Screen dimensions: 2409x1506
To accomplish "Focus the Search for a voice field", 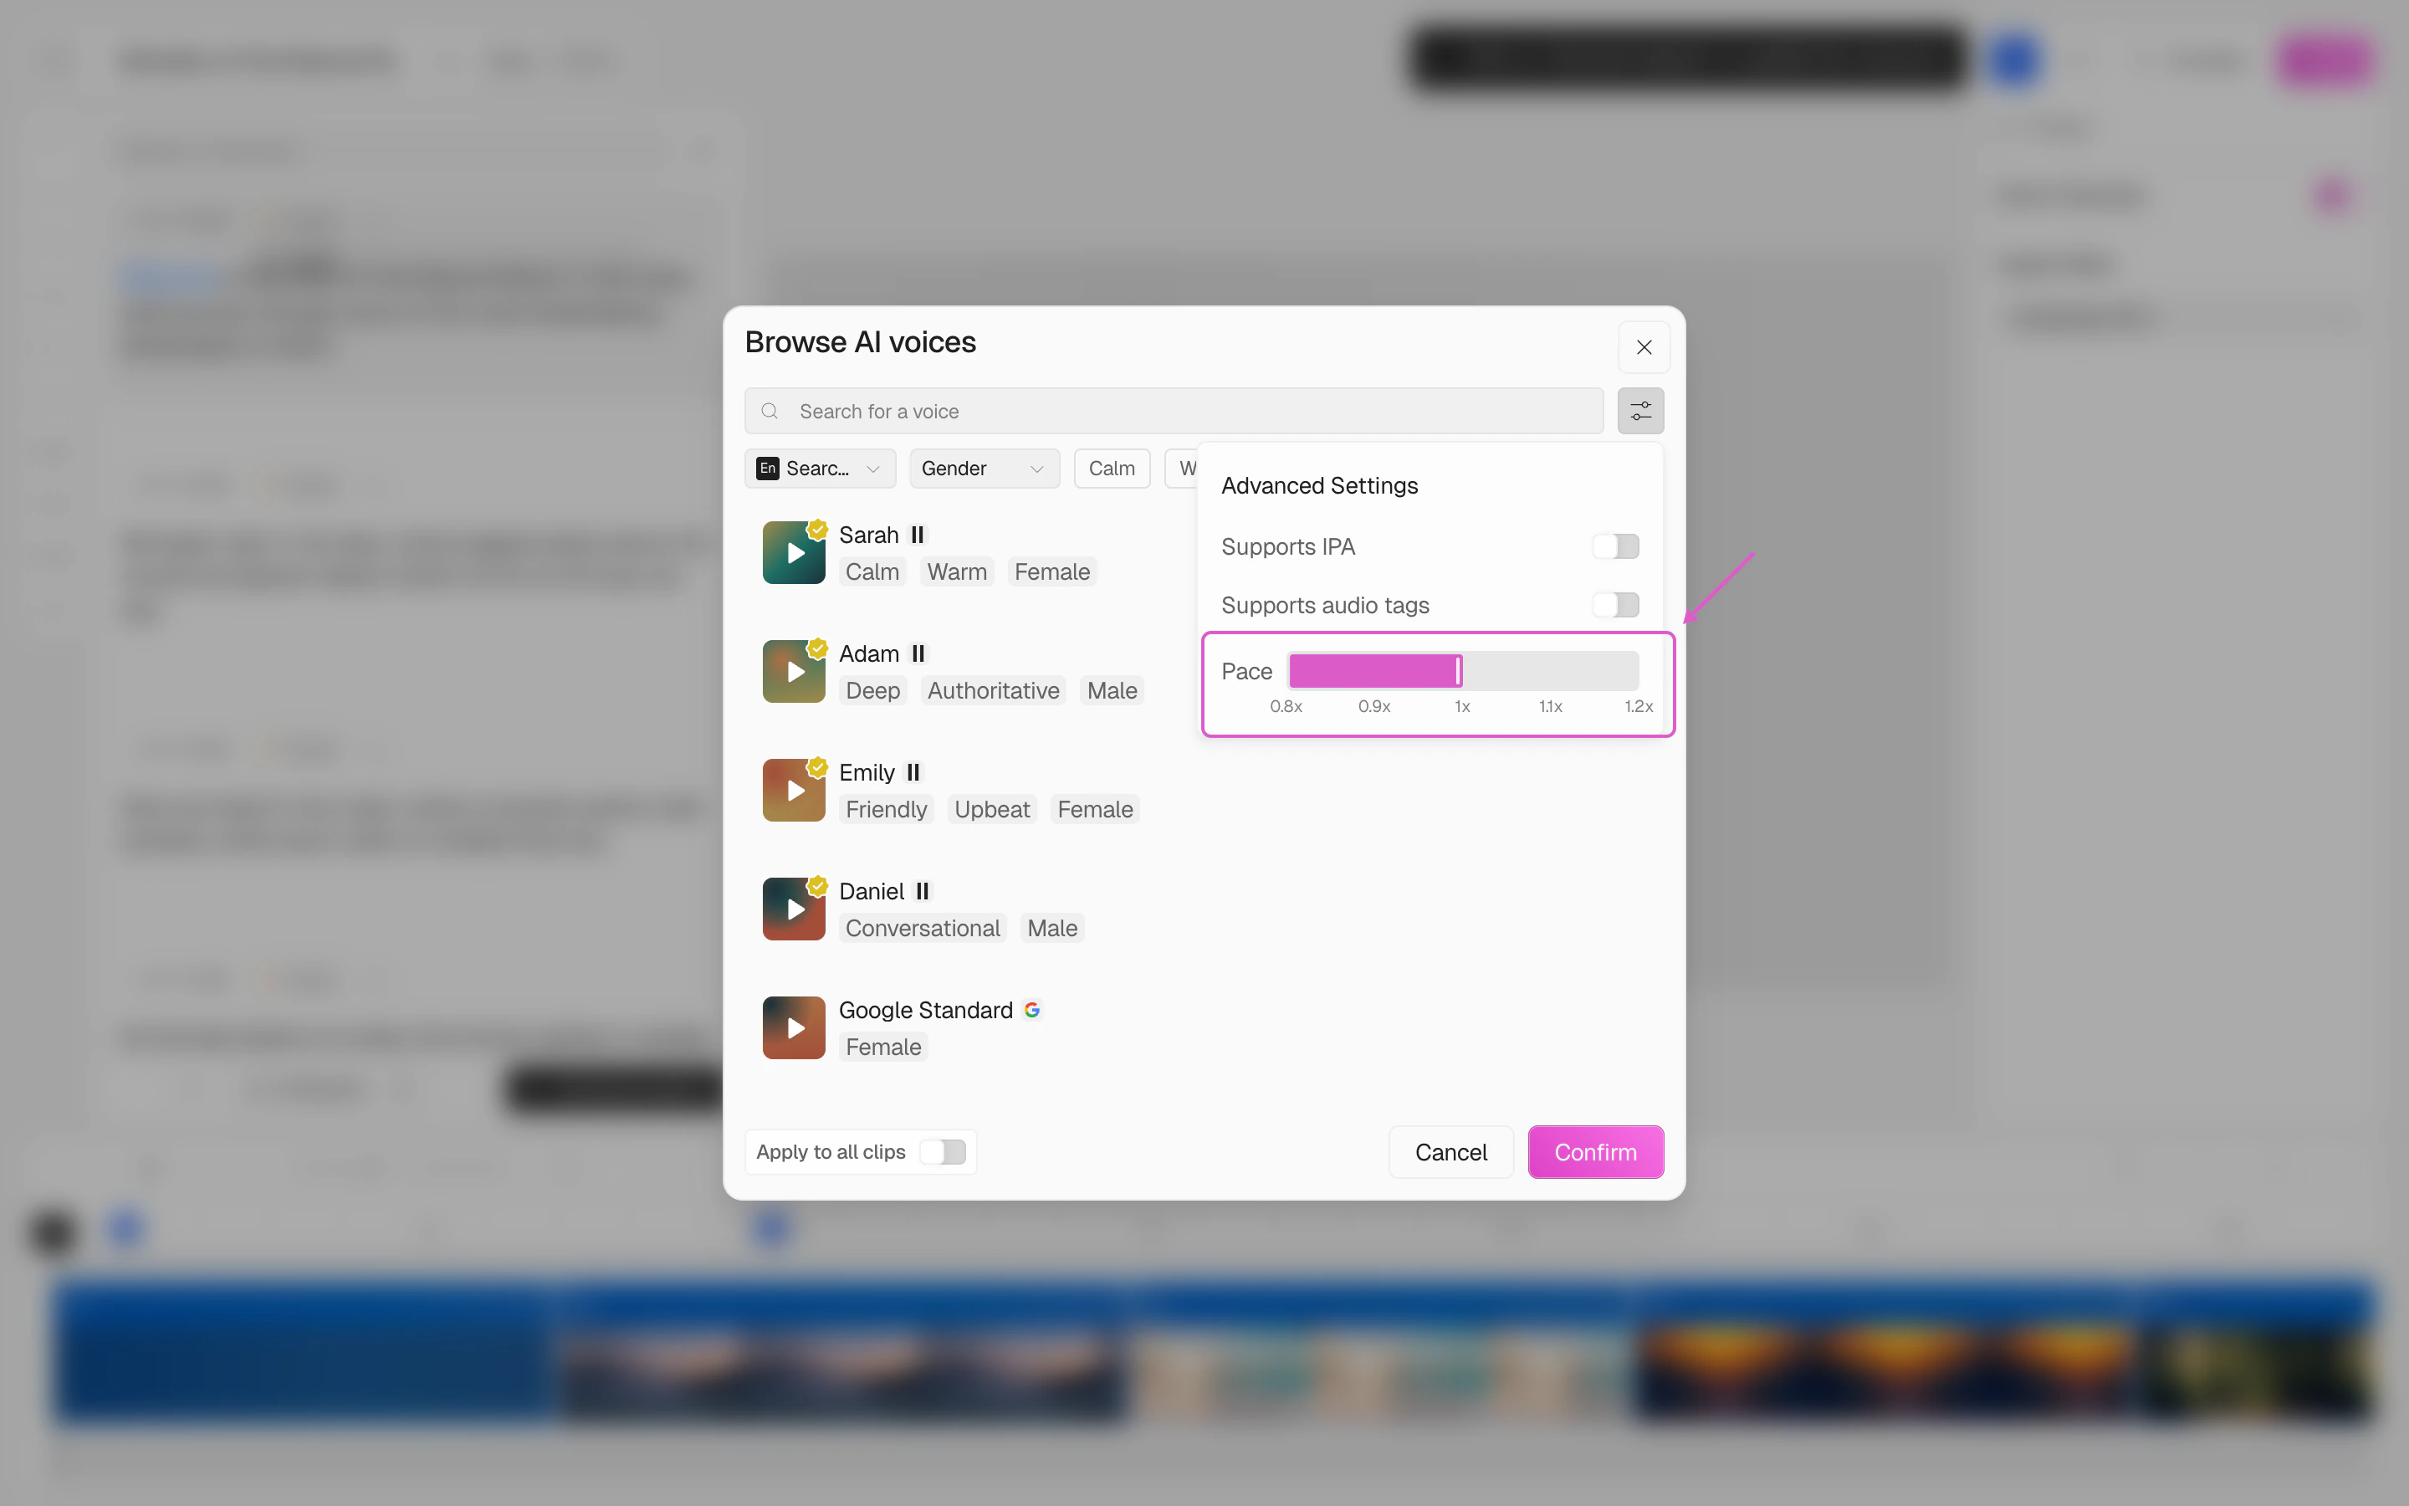I will [1174, 410].
